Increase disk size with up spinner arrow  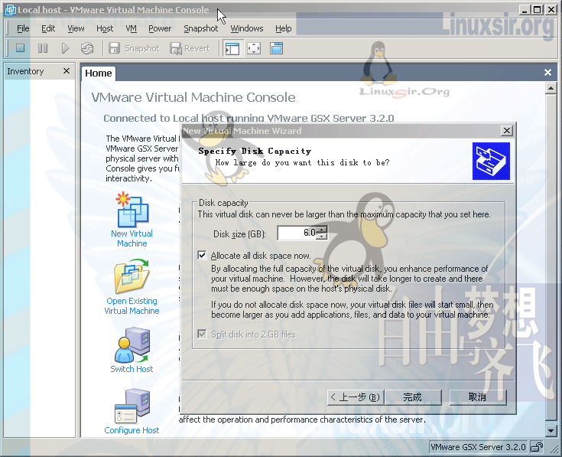[x=322, y=229]
